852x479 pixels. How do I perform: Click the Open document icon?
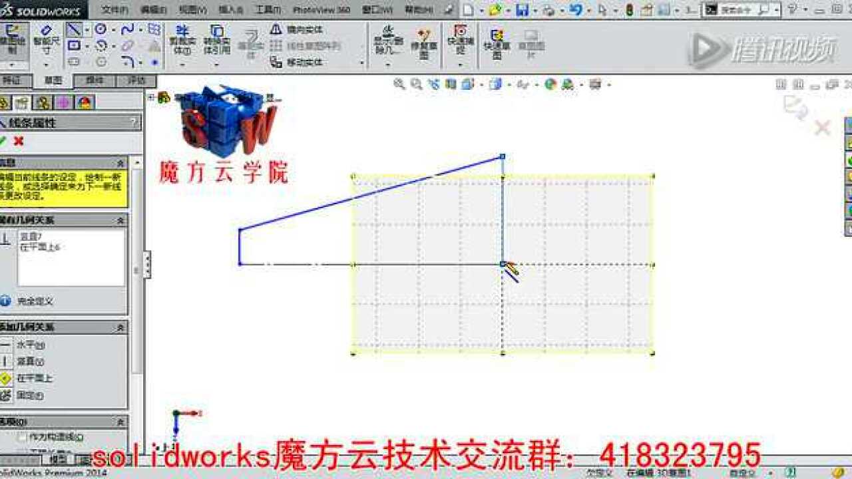click(x=494, y=10)
